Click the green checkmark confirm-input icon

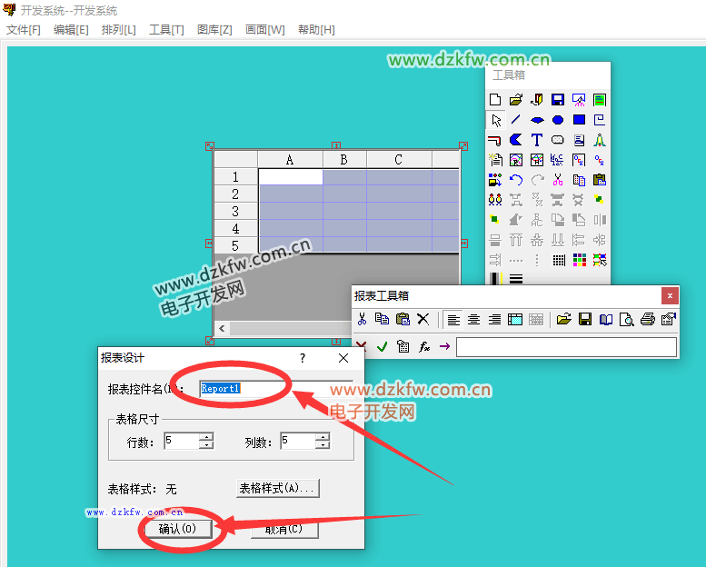click(383, 346)
